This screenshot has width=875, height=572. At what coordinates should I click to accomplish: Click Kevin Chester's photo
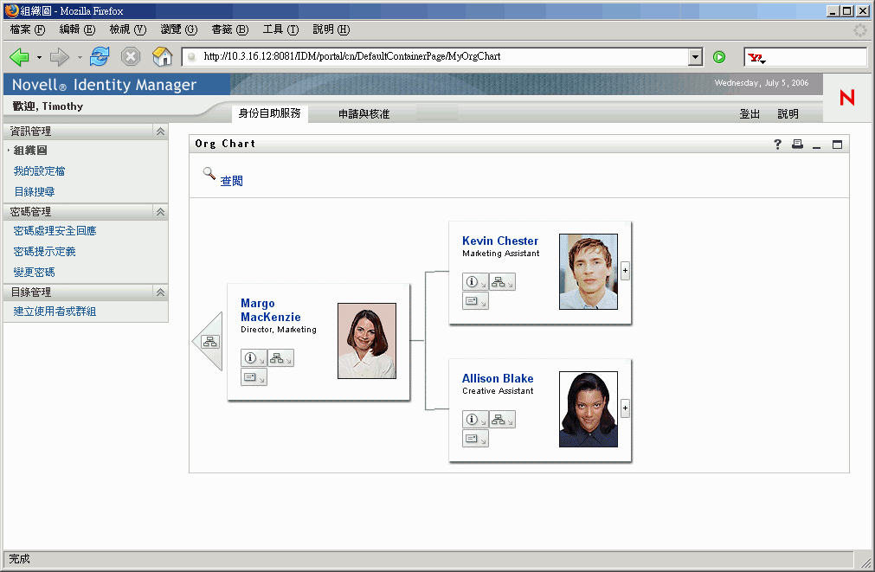589,272
